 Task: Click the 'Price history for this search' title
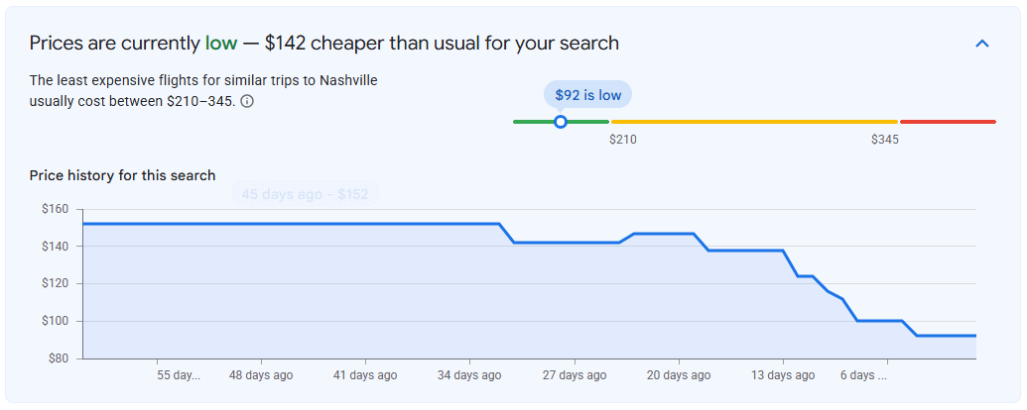coord(122,175)
